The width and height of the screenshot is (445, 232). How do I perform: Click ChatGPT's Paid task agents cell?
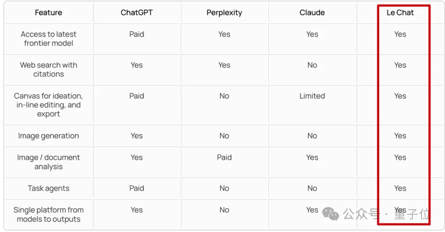[x=136, y=188]
